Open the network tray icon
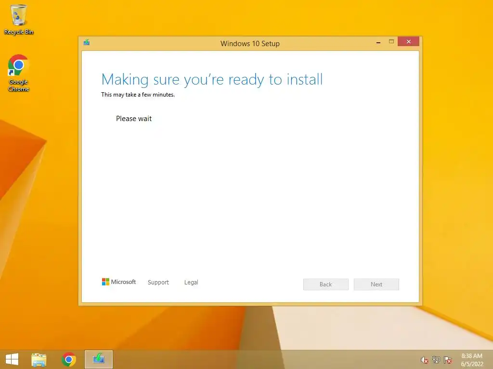The width and height of the screenshot is (493, 369). pyautogui.click(x=436, y=360)
